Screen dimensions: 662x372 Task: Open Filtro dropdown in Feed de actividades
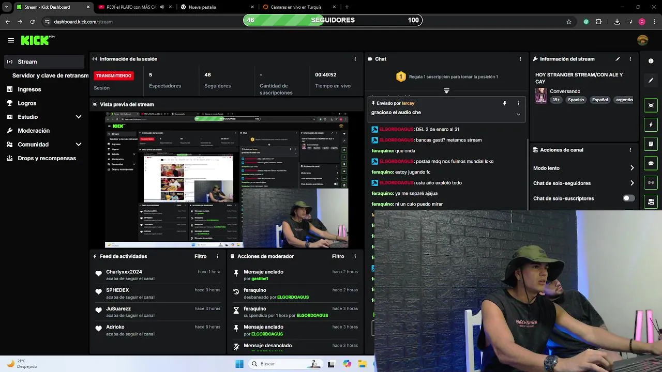tap(200, 256)
